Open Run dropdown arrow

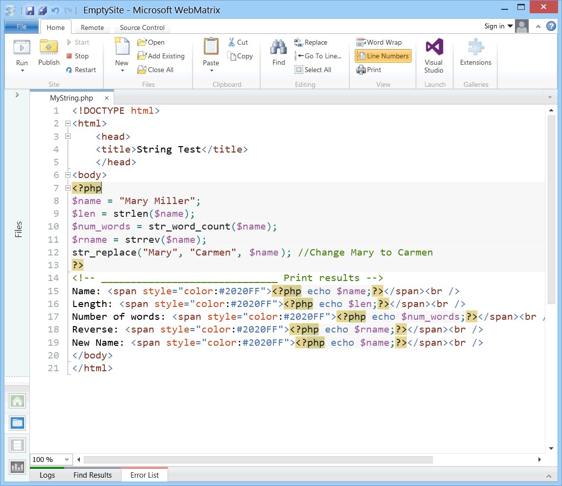pyautogui.click(x=22, y=71)
